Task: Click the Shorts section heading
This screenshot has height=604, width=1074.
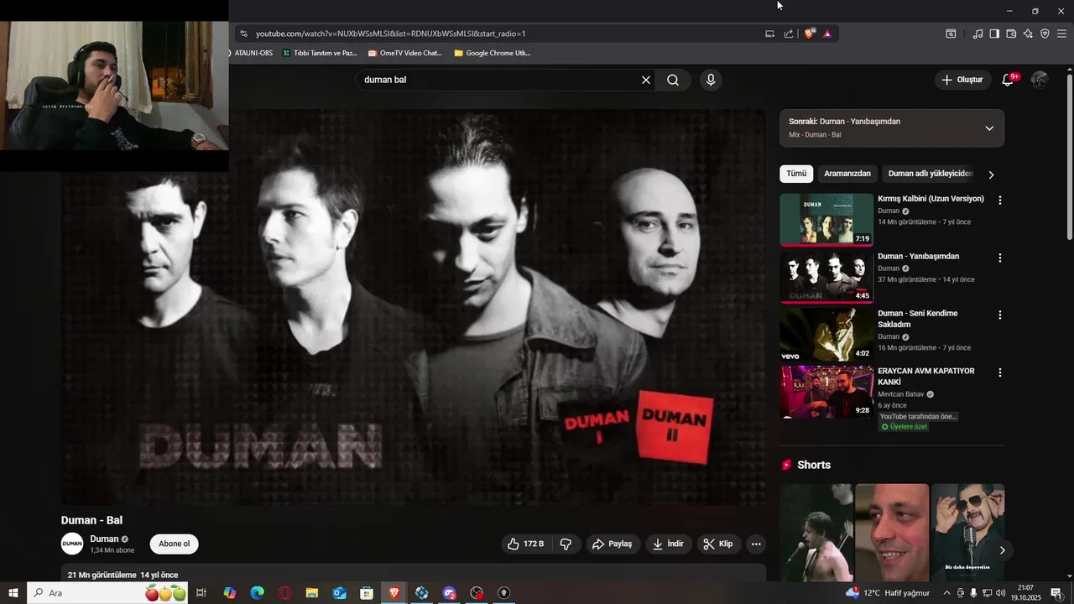Action: click(814, 465)
